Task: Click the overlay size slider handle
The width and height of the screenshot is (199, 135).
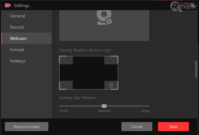Action: 104,106
